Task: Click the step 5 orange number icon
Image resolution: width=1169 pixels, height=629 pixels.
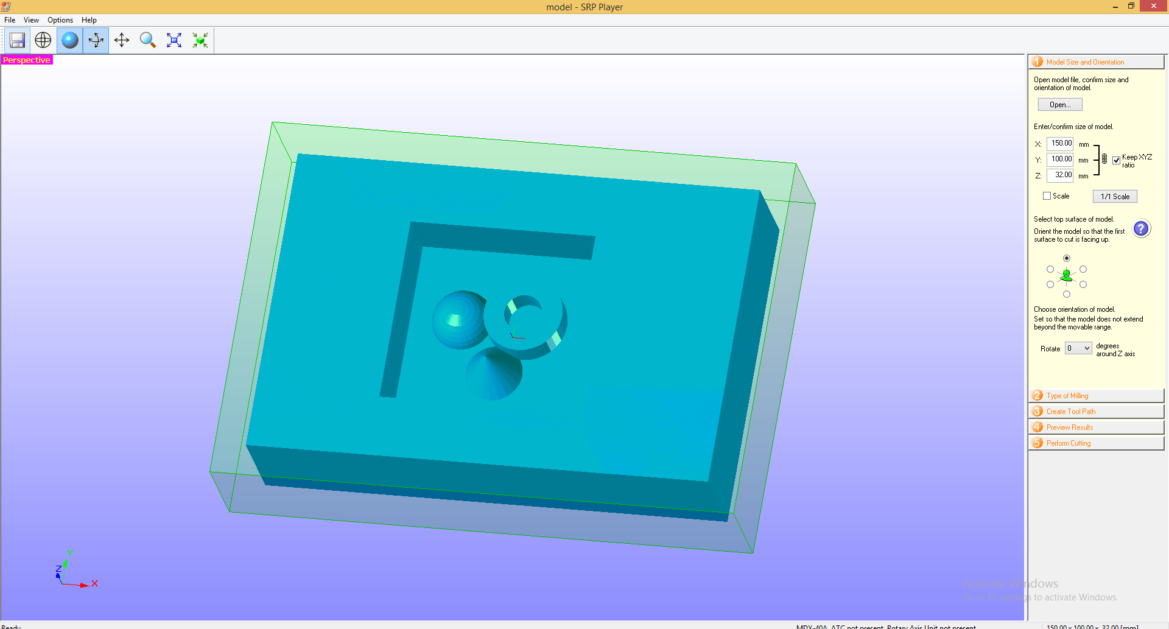Action: [1037, 443]
